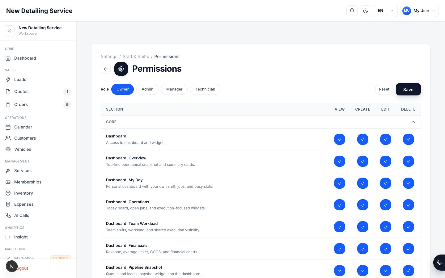
Task: Click the Customers people icon
Action: pyautogui.click(x=8, y=138)
